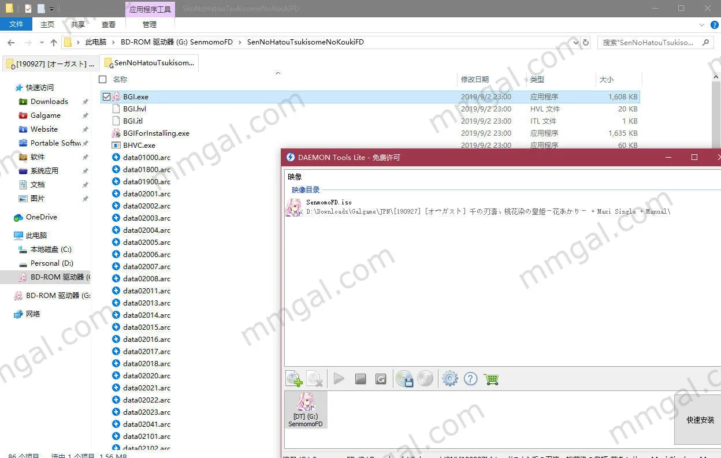The height and width of the screenshot is (458, 721).
Task: Switch to the [190927] folder tab
Action: click(x=51, y=64)
